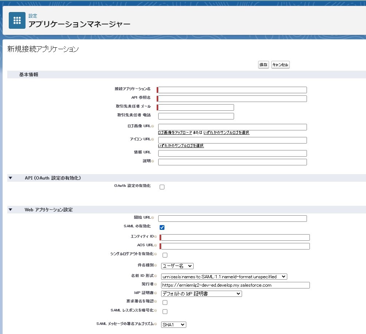Screen dimensions: 366x334
Task: Click help icon beside 開始 URL label
Action: coord(153,217)
